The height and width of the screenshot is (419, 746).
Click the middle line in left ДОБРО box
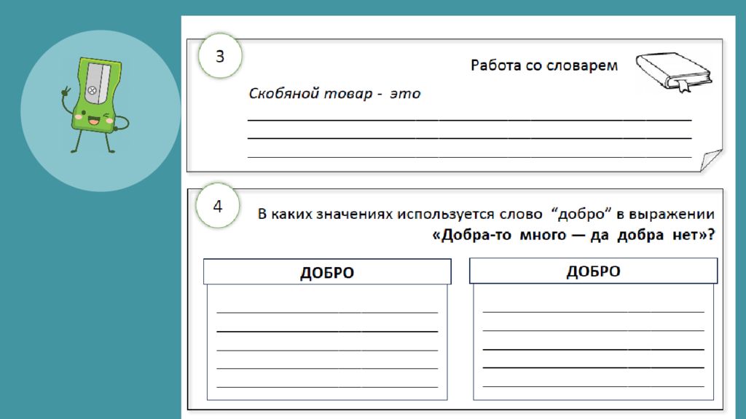pos(327,350)
